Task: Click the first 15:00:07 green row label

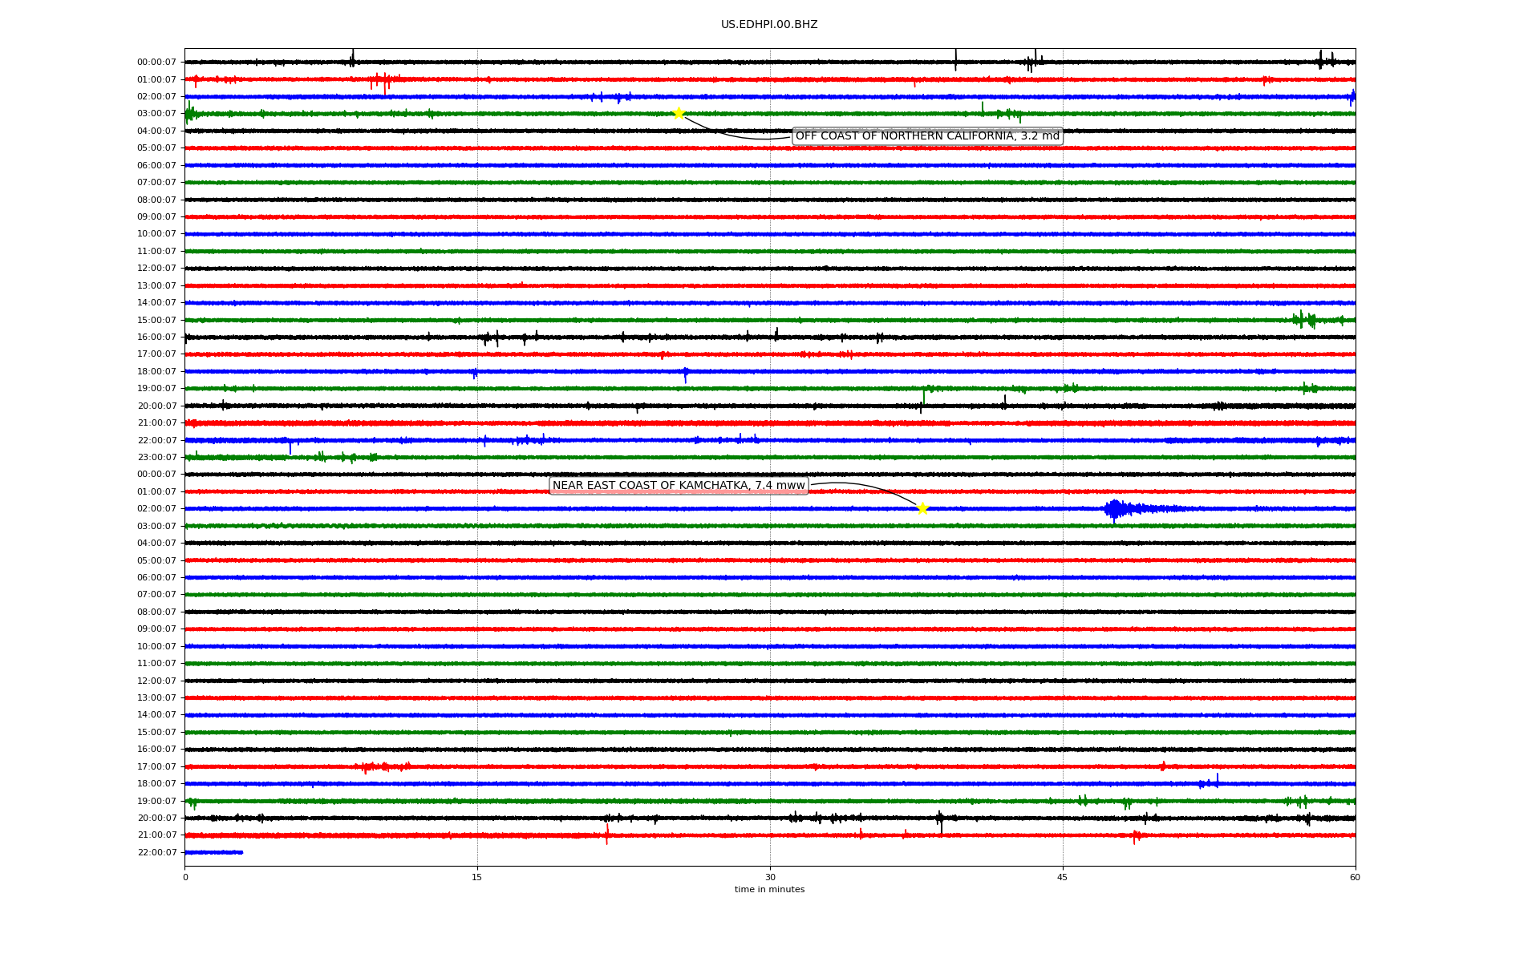Action: [156, 320]
